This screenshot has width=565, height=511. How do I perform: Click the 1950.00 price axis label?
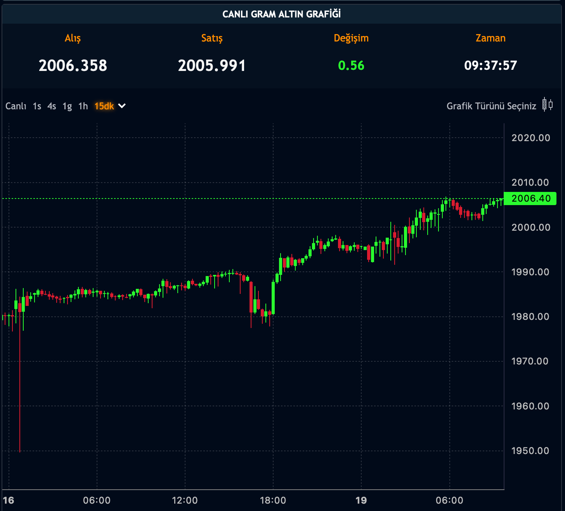point(530,451)
